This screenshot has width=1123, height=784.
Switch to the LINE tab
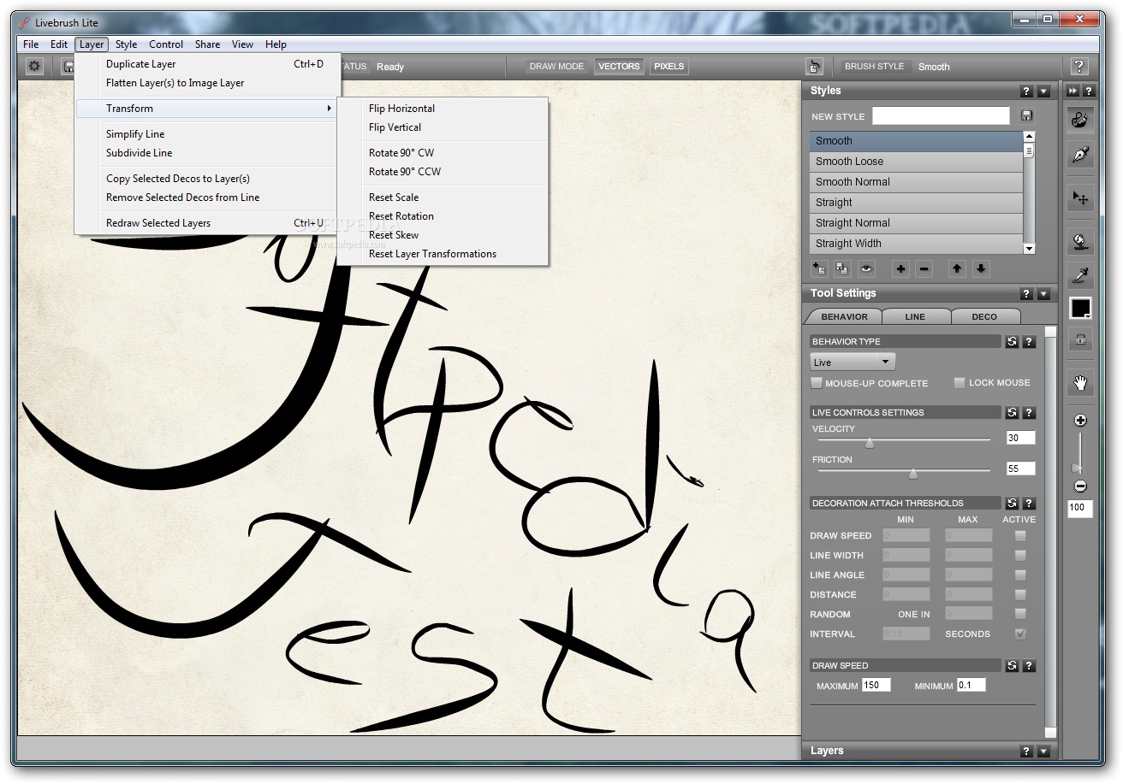(915, 316)
